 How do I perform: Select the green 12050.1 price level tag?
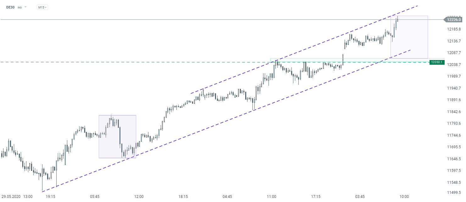(x=437, y=62)
